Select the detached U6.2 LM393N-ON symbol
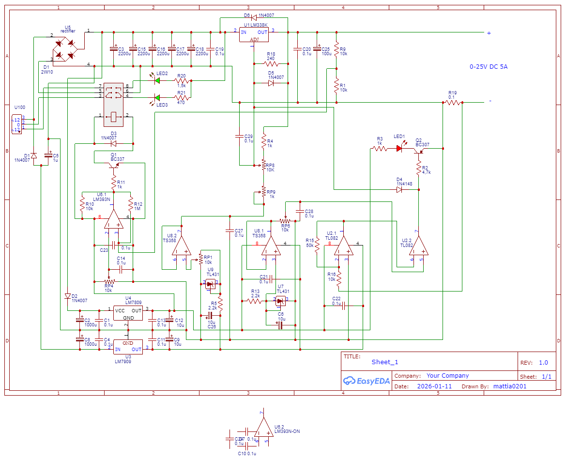Image resolution: width=566 pixels, height=461 pixels. tap(263, 428)
